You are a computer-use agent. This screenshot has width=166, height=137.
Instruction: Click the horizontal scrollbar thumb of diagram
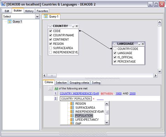(x=52, y=76)
